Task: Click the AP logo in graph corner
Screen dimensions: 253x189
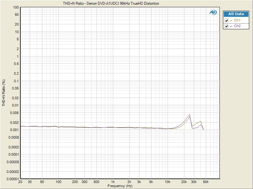Action: [213, 12]
